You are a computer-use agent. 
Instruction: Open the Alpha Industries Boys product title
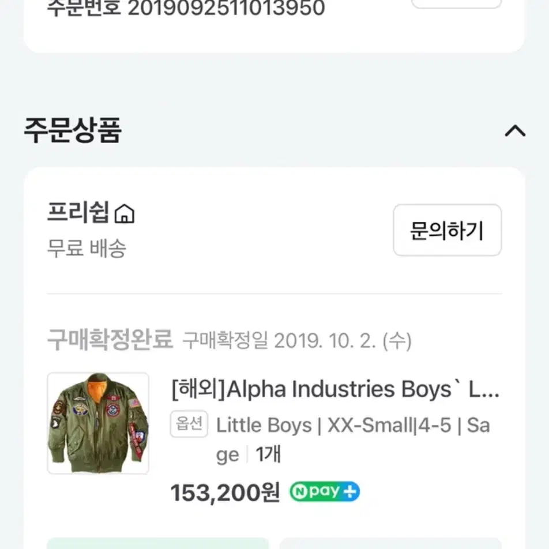click(336, 389)
